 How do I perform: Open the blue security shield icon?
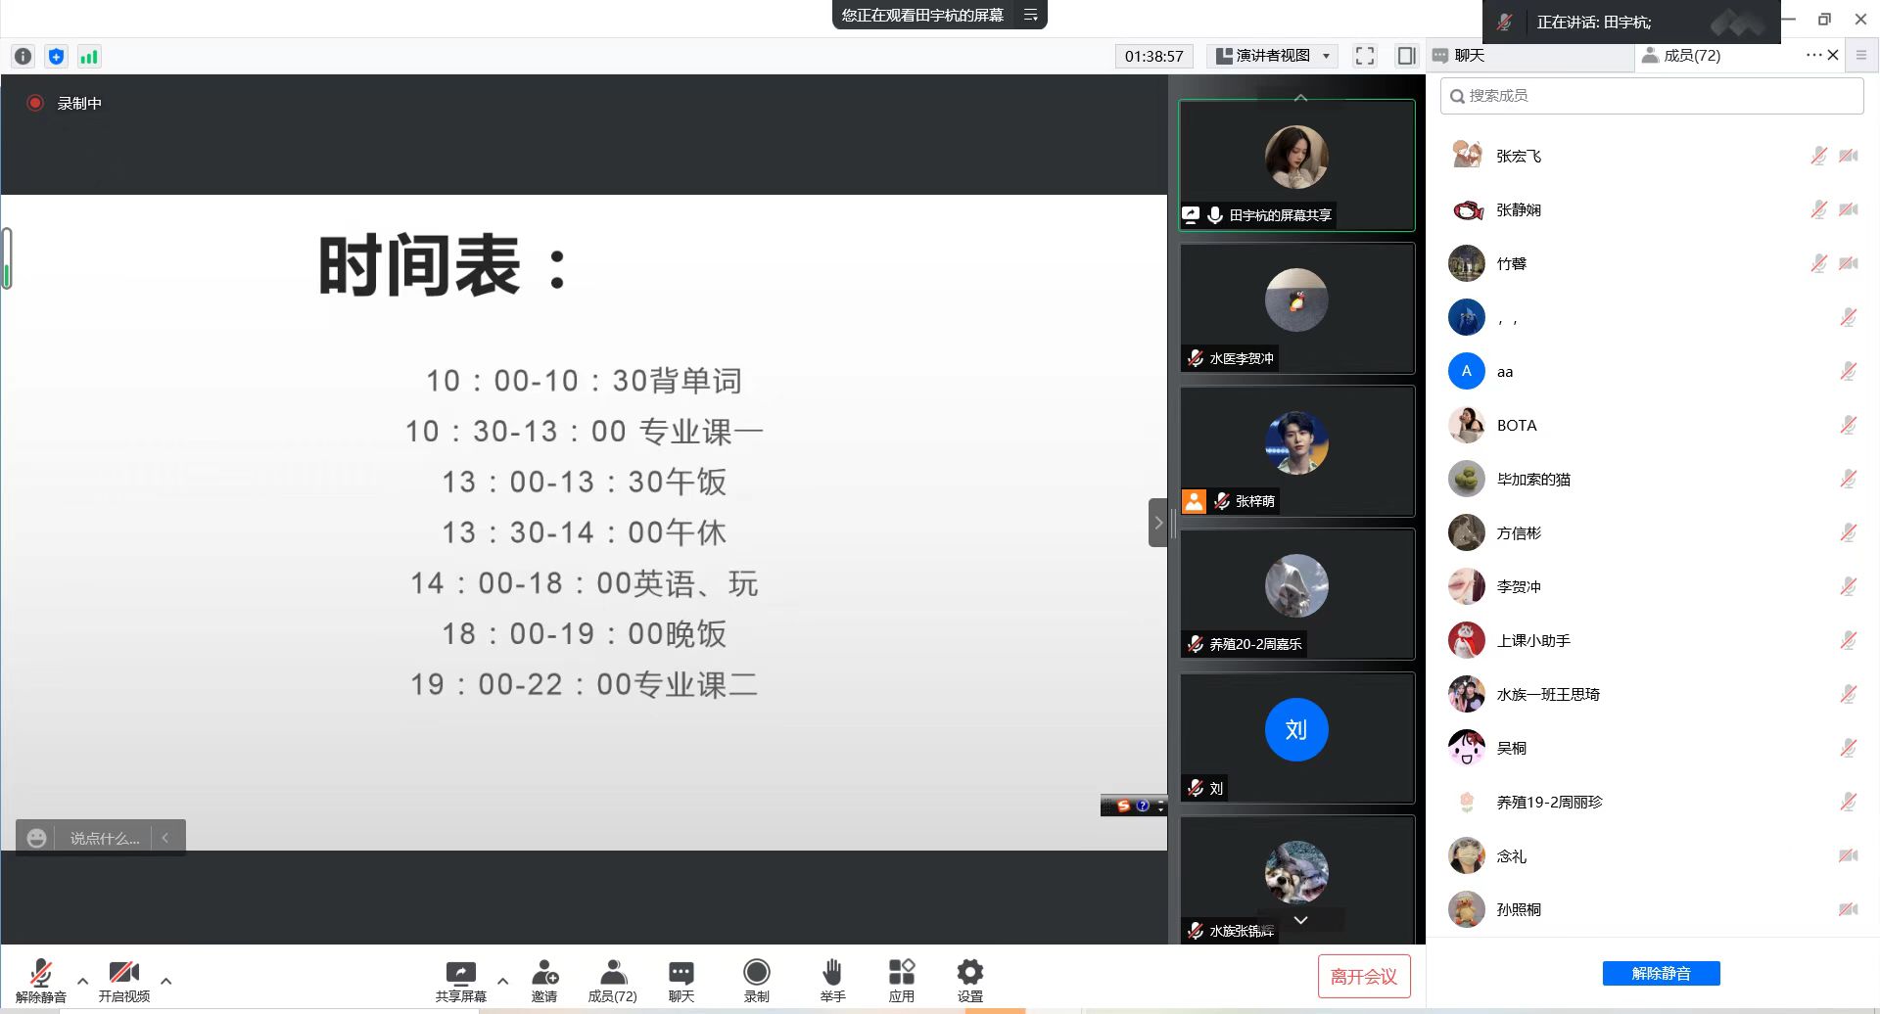[x=56, y=57]
